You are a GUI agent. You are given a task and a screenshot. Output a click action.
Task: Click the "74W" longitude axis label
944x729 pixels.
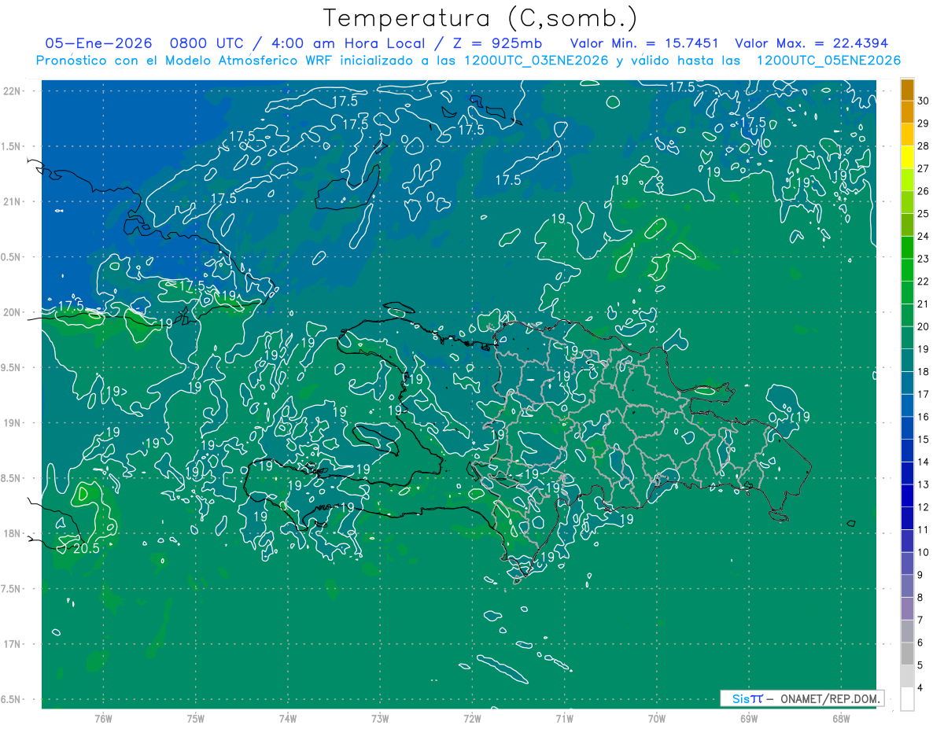(288, 719)
